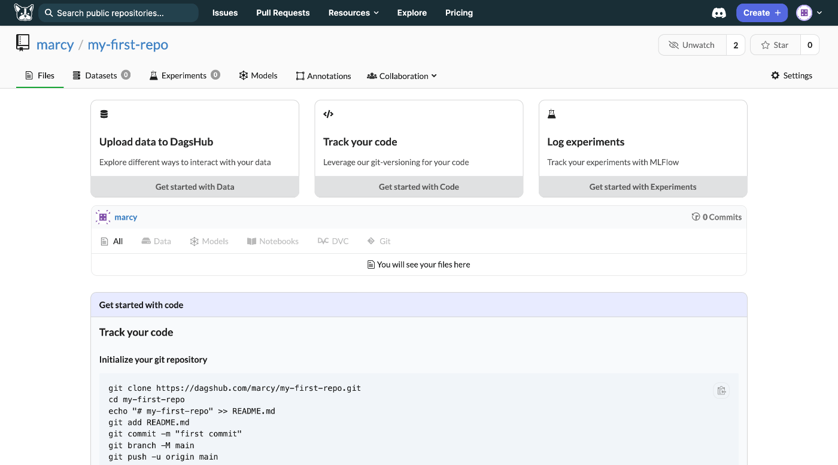The image size is (838, 465).
Task: Click the DagsHub dog logo
Action: click(x=24, y=13)
